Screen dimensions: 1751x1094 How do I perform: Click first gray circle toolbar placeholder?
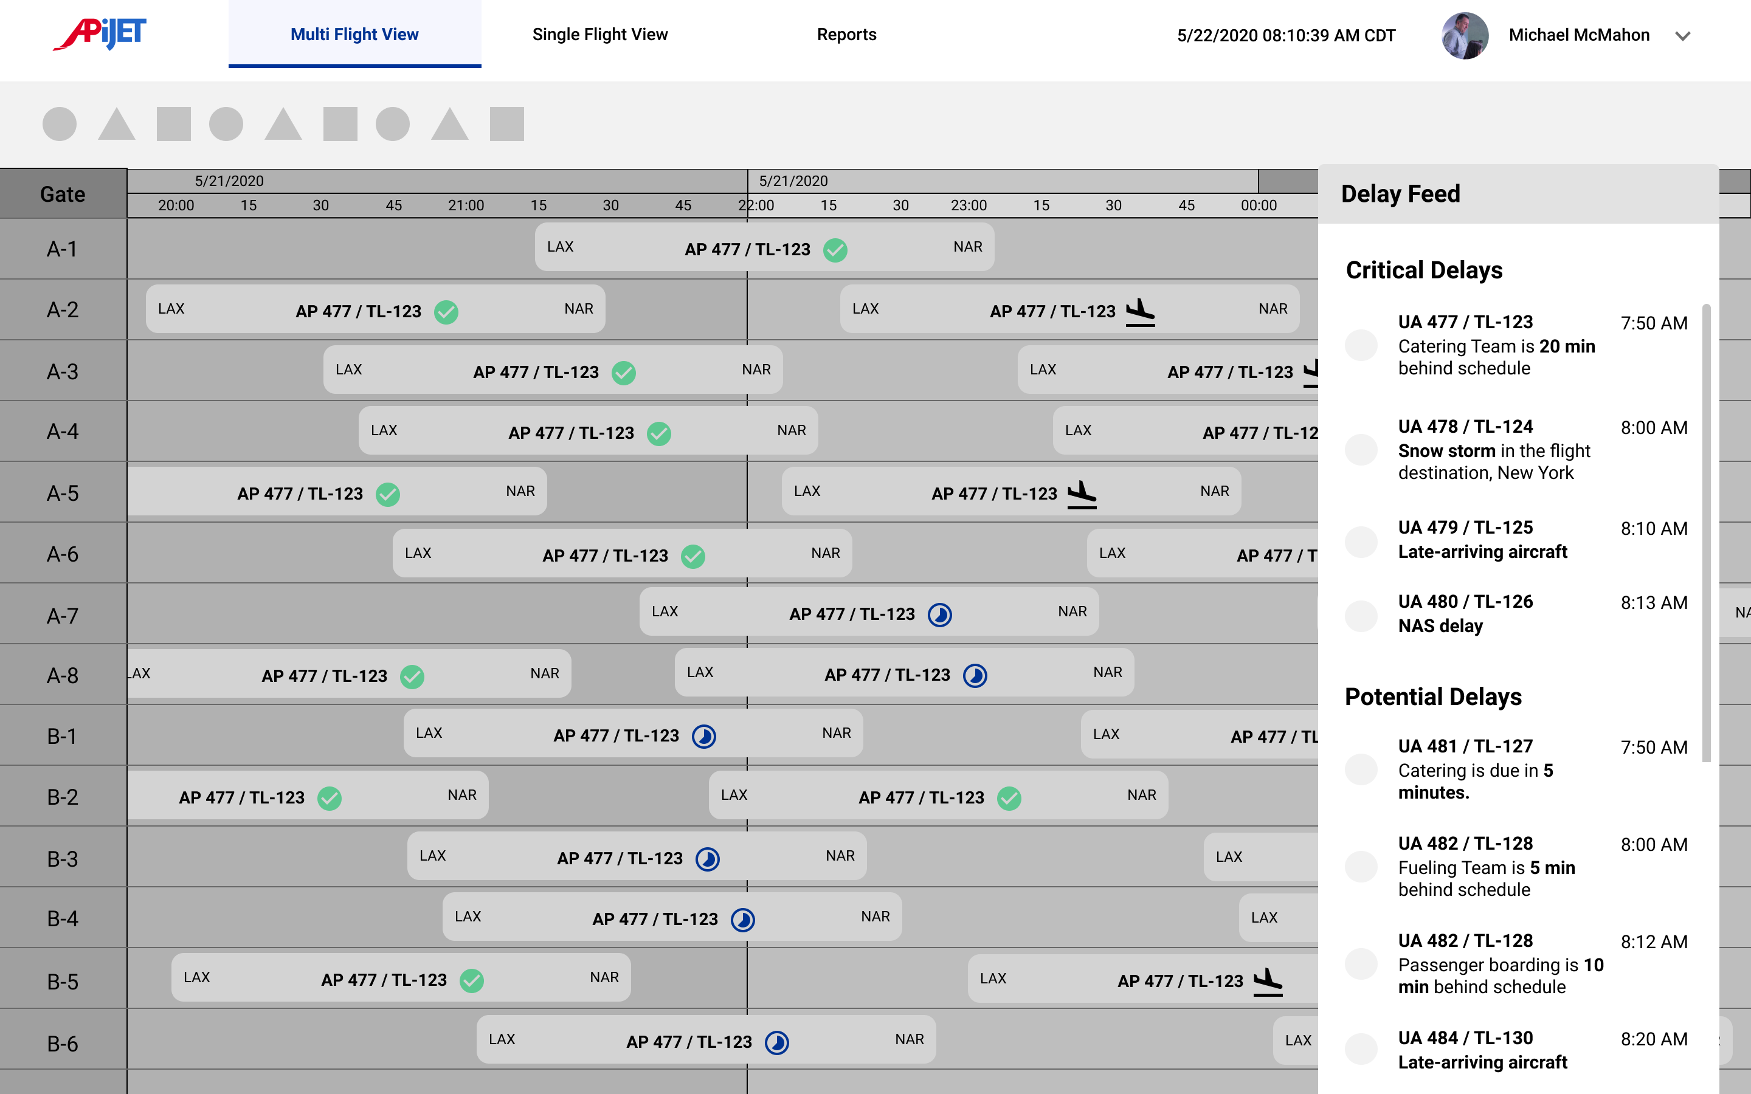[60, 124]
